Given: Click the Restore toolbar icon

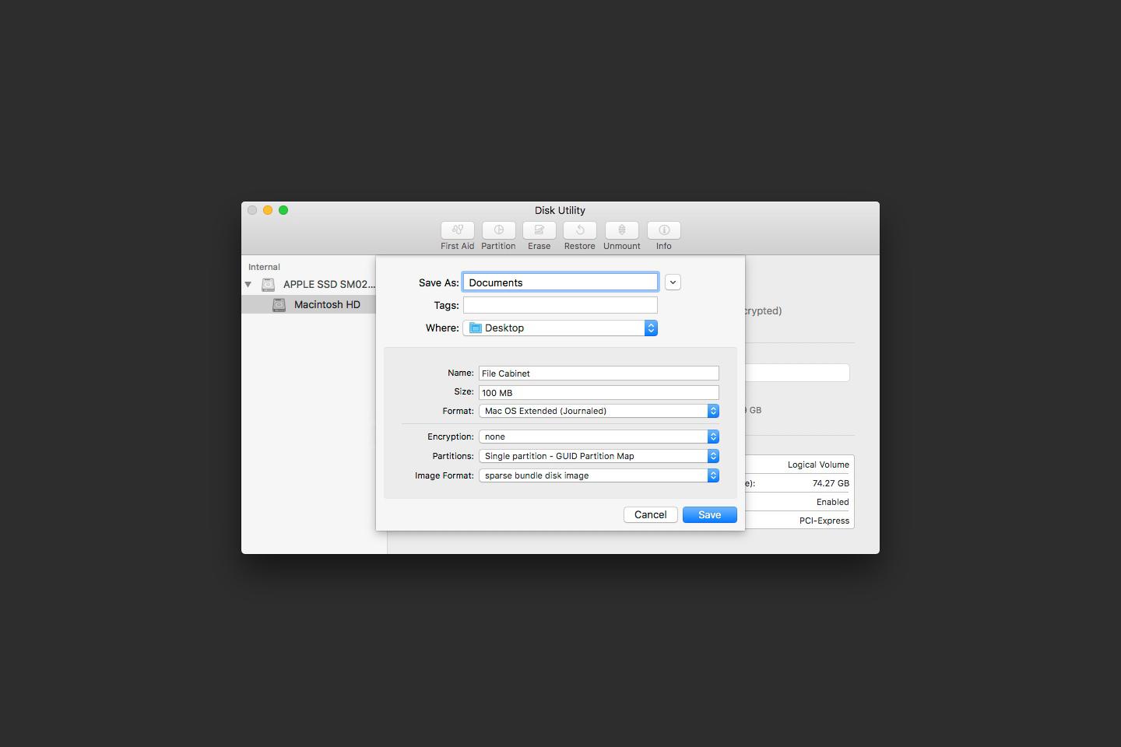Looking at the screenshot, I should point(579,235).
